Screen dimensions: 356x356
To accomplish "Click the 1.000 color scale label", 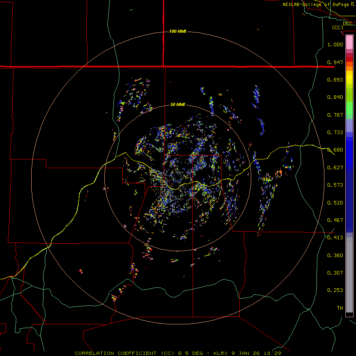I will [x=335, y=44].
